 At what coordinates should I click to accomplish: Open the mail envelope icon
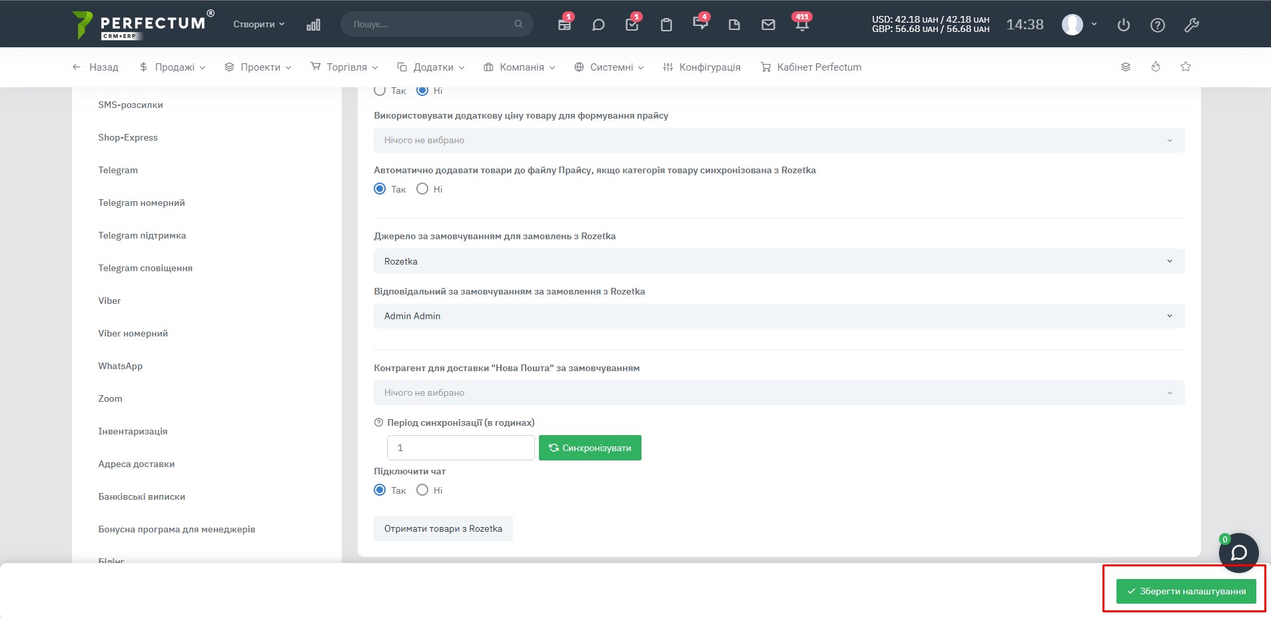coord(768,25)
